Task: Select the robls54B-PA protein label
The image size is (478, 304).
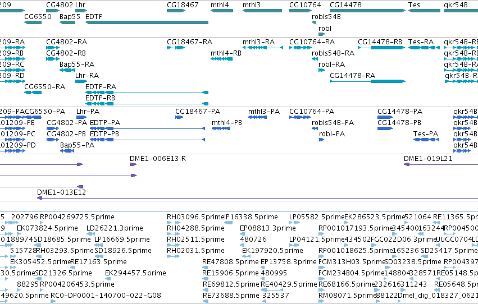Action: pos(333,123)
